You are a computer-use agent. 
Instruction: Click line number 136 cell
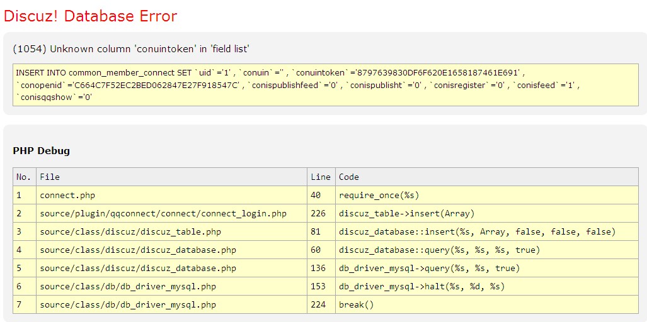318,269
